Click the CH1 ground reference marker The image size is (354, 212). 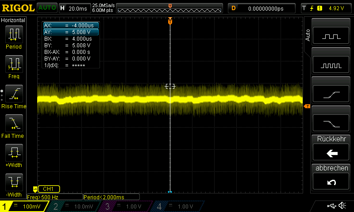pos(35,189)
